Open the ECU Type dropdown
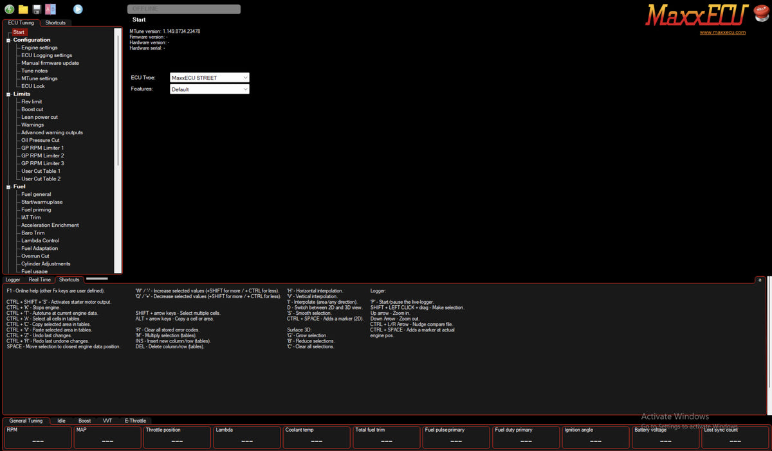This screenshot has height=451, width=772. coord(210,78)
